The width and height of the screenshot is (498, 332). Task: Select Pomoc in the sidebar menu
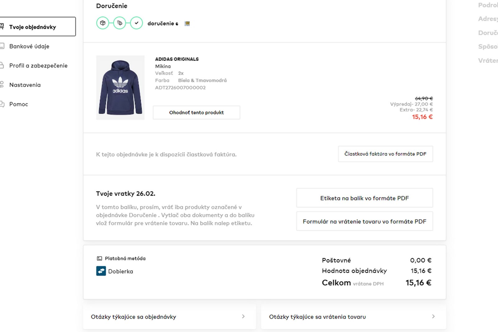point(19,104)
